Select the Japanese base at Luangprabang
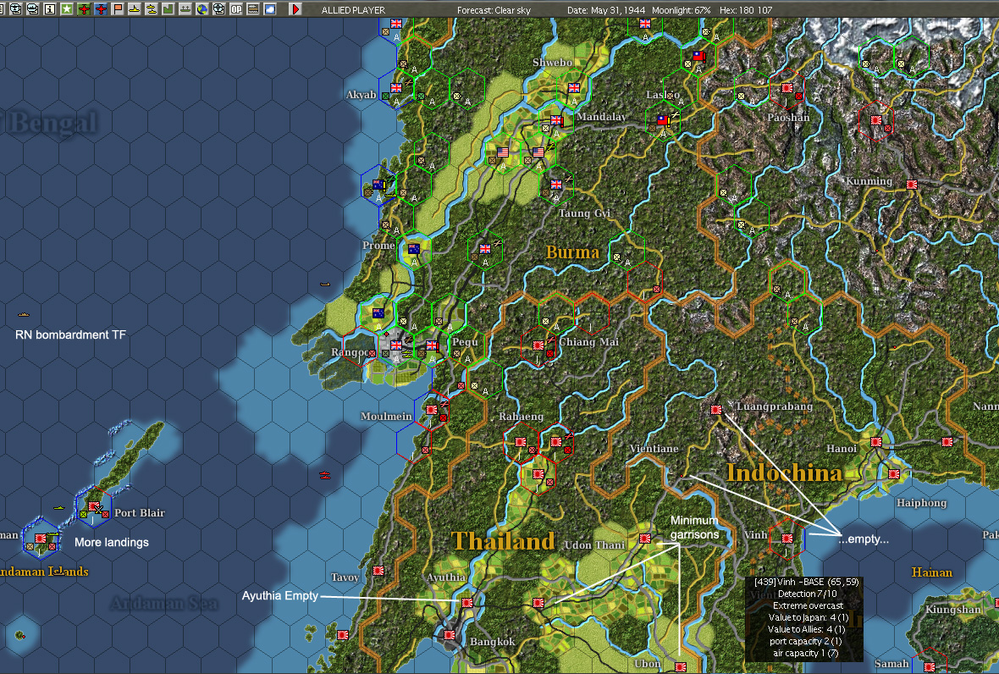This screenshot has height=674, width=999. click(716, 410)
